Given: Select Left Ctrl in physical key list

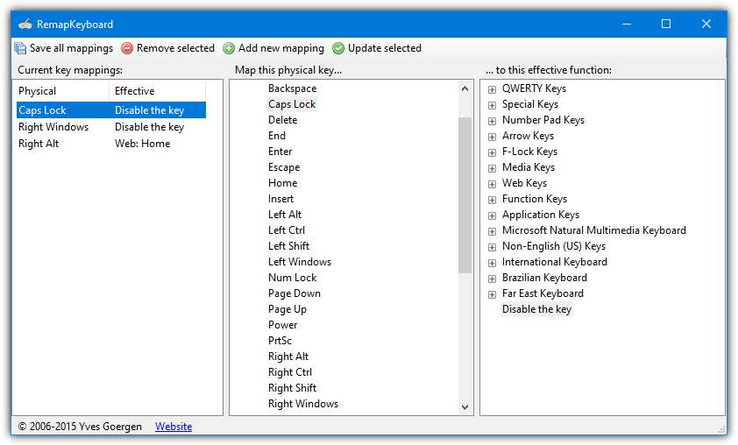Looking at the screenshot, I should 287,230.
